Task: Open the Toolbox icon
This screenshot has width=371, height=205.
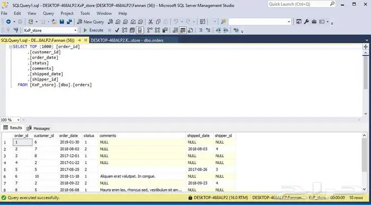Action: [314, 22]
